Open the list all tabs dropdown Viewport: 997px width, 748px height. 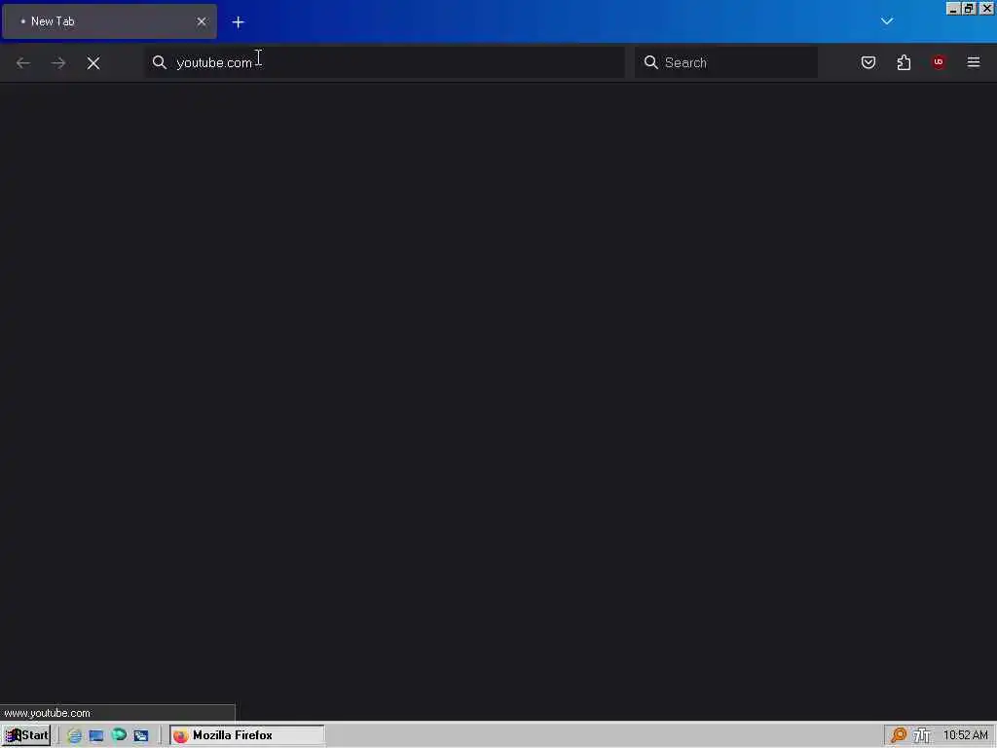tap(886, 21)
